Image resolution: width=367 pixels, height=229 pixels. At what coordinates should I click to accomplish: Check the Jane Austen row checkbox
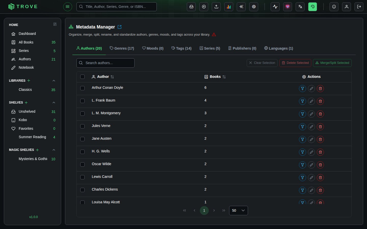[82, 139]
